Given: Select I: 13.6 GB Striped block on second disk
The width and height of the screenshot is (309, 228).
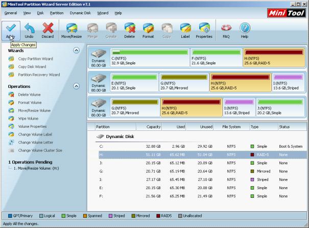Looking at the screenshot, I should coord(288,82).
